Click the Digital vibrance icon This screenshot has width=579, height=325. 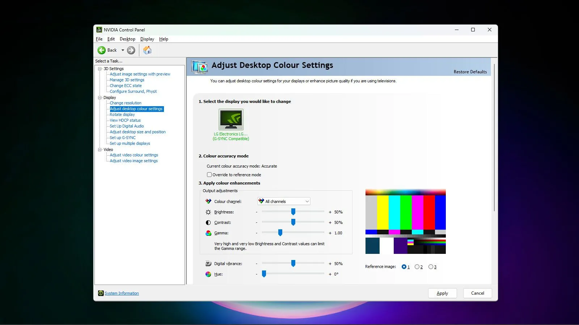point(208,263)
